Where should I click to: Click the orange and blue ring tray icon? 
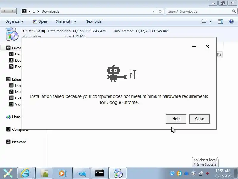click(179, 173)
